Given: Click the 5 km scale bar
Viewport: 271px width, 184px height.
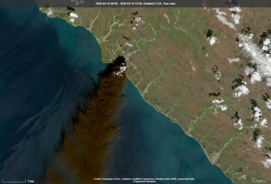Looking at the screenshot, I should click(x=15, y=180).
